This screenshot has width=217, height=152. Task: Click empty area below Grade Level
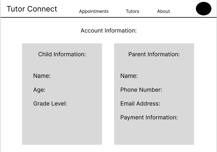(62, 127)
